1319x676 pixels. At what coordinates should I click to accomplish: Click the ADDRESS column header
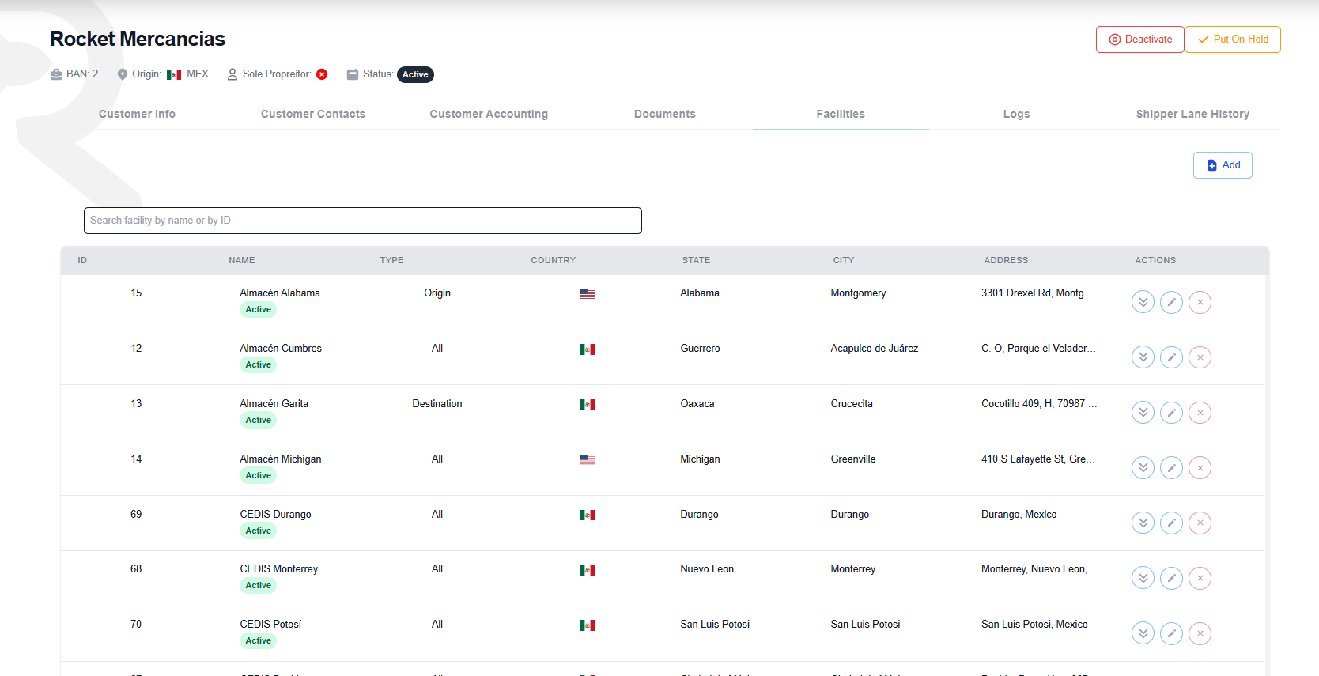tap(1006, 260)
